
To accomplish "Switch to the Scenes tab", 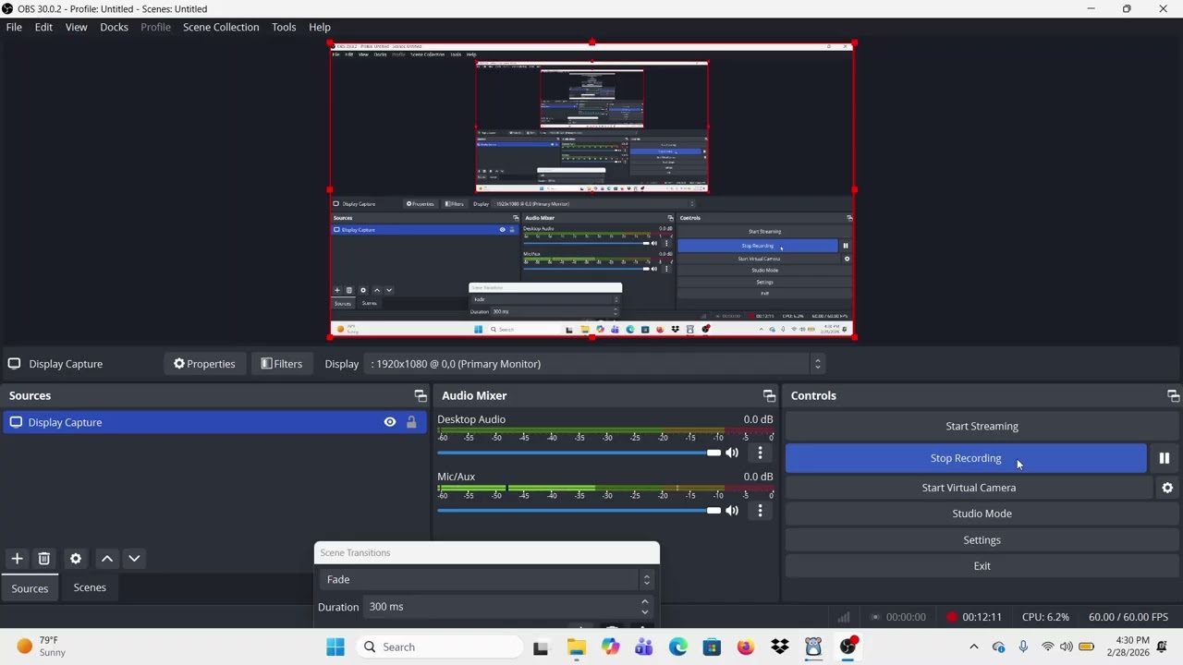I will pos(90,587).
